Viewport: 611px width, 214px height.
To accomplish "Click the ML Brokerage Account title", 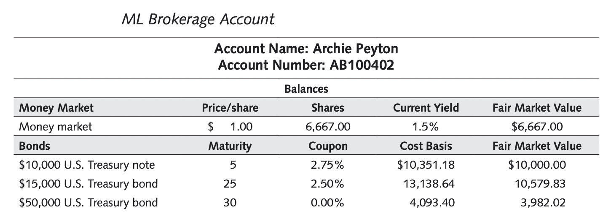I will 198,19.
